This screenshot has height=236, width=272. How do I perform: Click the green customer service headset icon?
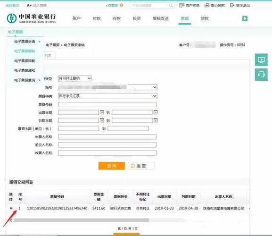(261, 75)
